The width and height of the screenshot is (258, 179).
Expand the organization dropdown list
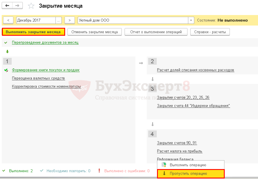tap(191, 20)
